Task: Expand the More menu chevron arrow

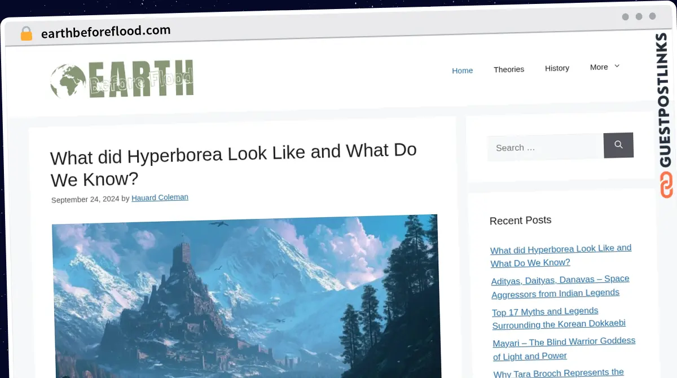Action: click(617, 66)
